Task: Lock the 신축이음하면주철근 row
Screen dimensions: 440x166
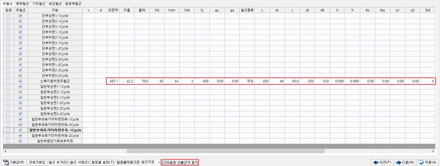Action: click(x=8, y=81)
